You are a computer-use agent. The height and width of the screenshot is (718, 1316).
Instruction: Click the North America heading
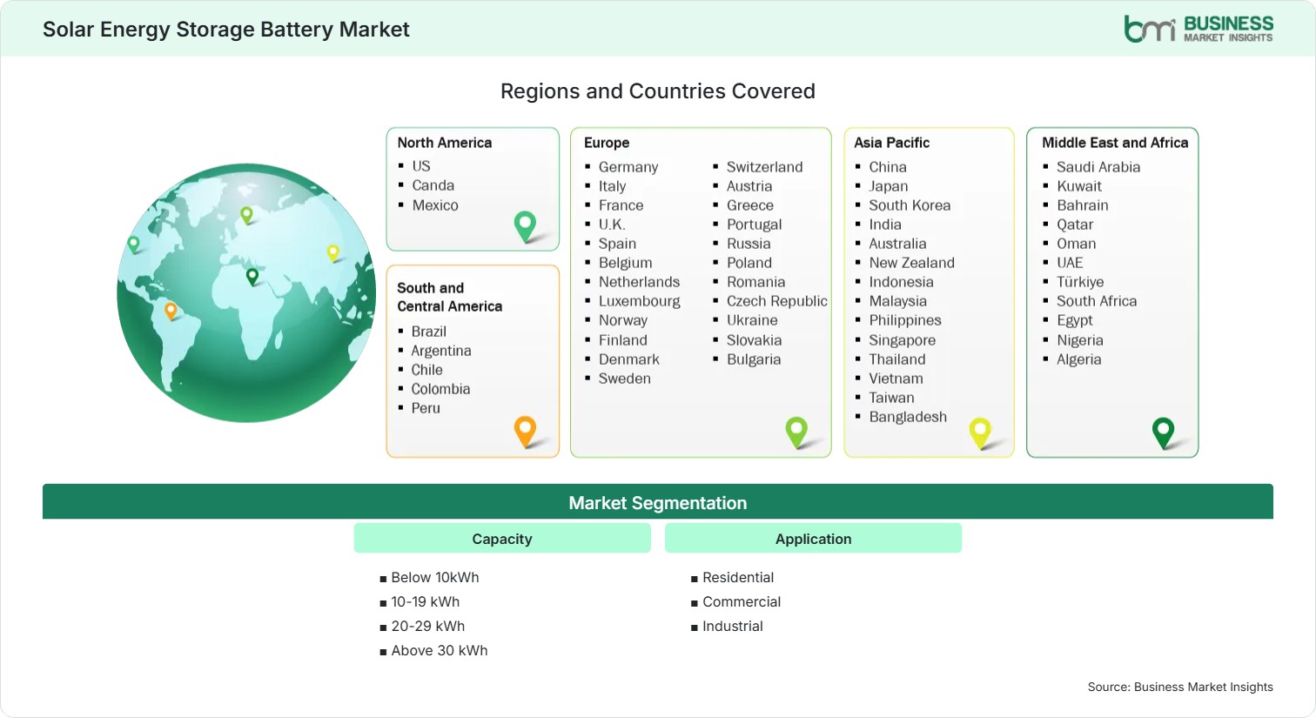445,143
